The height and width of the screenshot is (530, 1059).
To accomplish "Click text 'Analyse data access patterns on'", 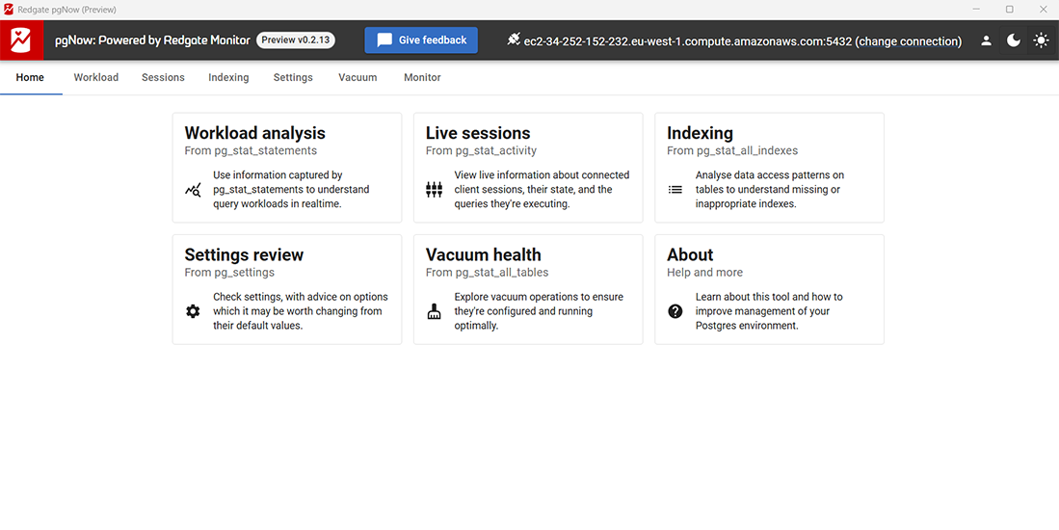I will [x=769, y=174].
